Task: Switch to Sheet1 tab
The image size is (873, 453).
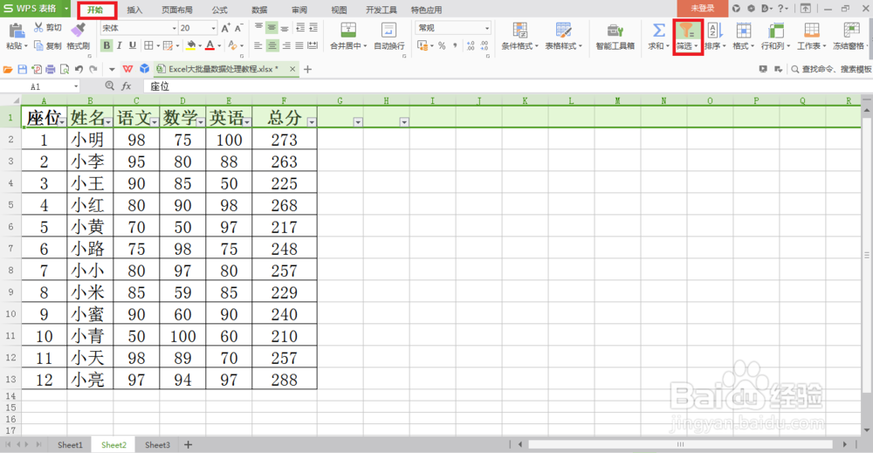Action: coord(70,444)
